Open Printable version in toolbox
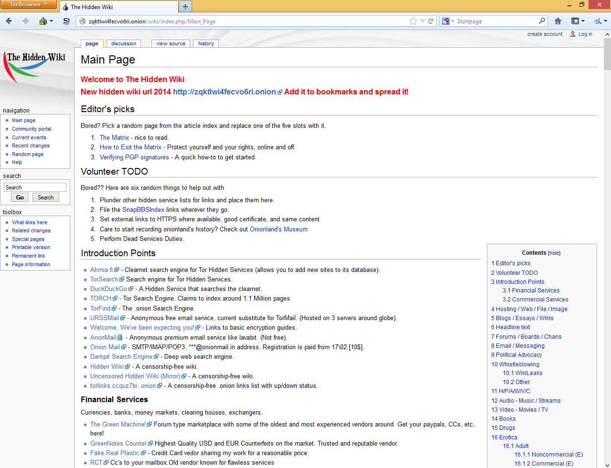Image resolution: width=611 pixels, height=468 pixels. pyautogui.click(x=31, y=247)
